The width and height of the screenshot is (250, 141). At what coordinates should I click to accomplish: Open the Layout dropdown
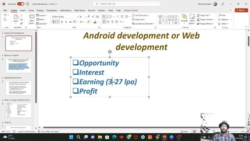point(42,15)
